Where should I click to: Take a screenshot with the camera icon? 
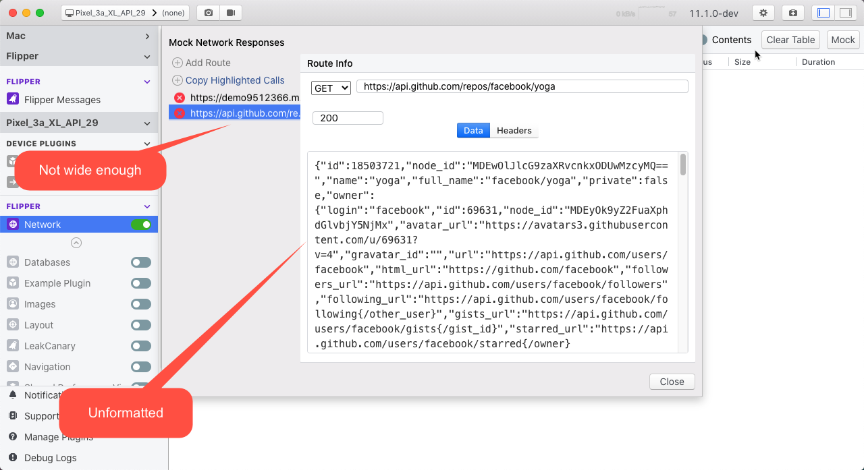pyautogui.click(x=209, y=13)
